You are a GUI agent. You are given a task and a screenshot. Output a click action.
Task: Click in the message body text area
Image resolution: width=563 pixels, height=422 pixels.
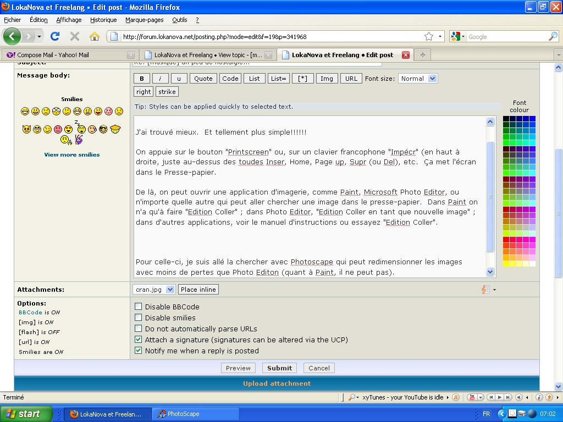310,197
